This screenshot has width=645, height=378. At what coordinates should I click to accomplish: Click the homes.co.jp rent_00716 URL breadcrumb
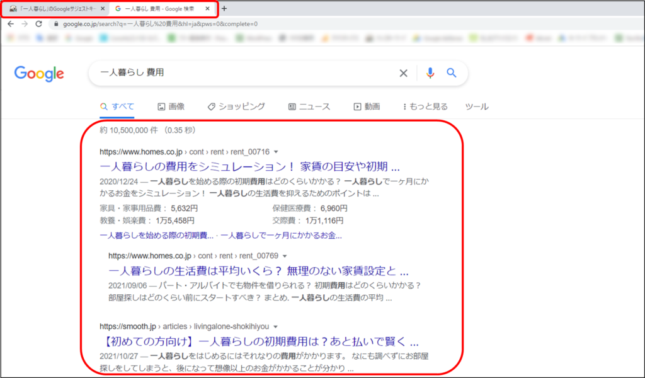(x=185, y=152)
